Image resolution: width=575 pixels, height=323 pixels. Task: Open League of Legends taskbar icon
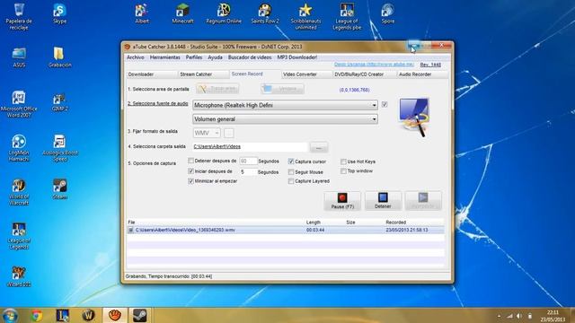[x=63, y=315]
